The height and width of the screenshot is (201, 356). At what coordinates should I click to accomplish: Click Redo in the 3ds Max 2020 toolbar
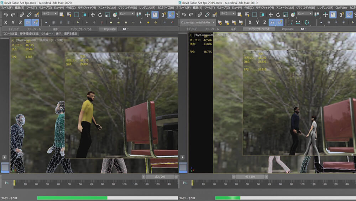[x=13, y=15]
